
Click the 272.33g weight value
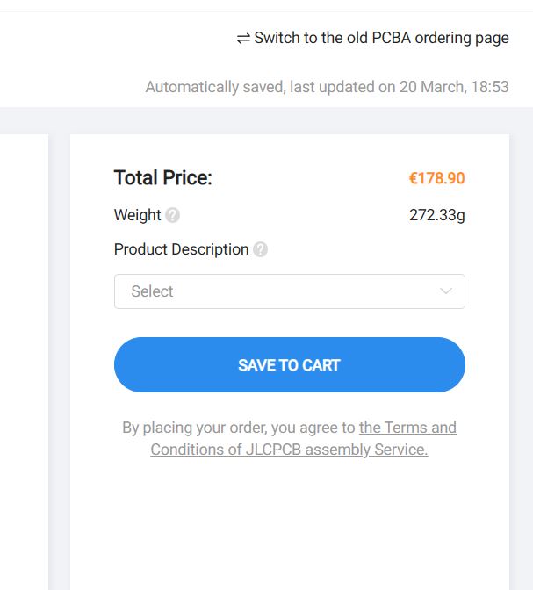[436, 215]
